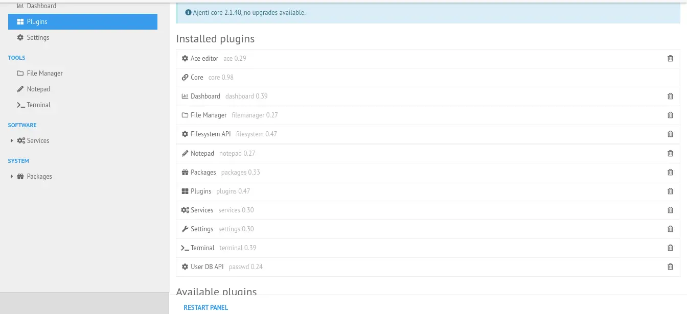Expand the Services tree in sidebar
This screenshot has height=314, width=687.
(11, 140)
